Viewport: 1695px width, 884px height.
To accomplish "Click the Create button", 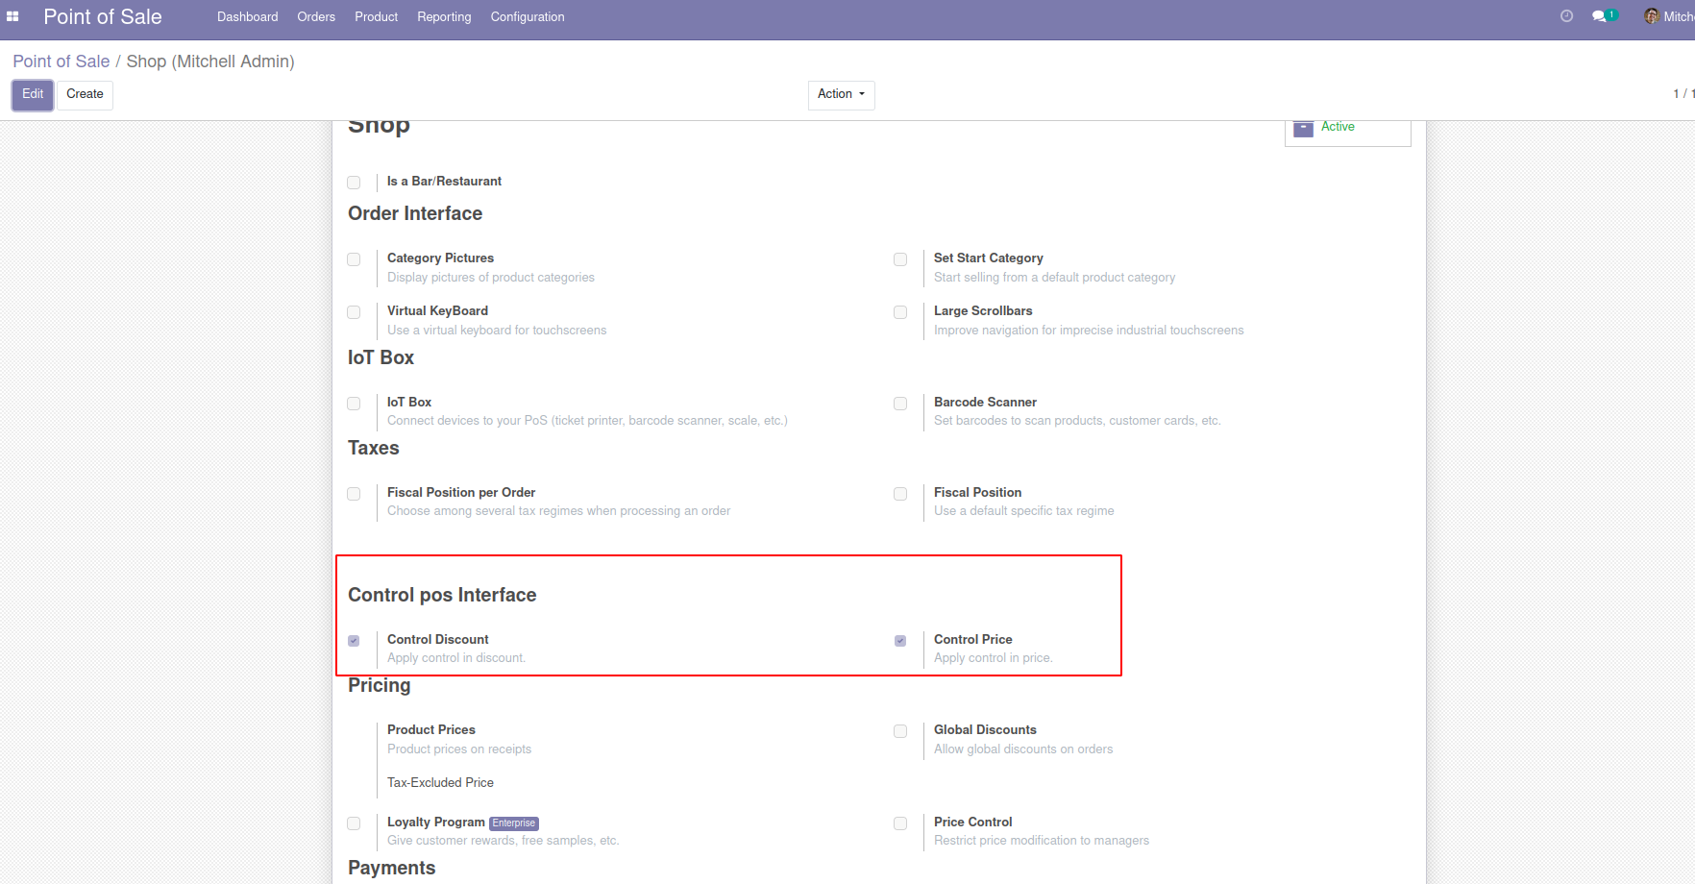I will [85, 94].
